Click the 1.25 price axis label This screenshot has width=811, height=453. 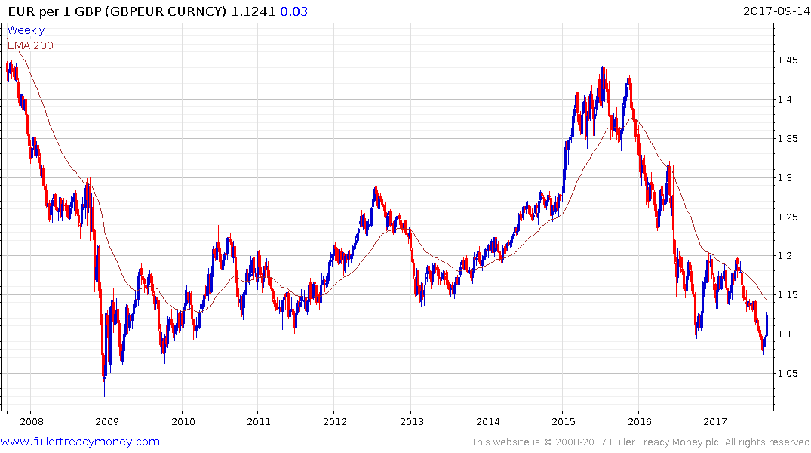(788, 217)
